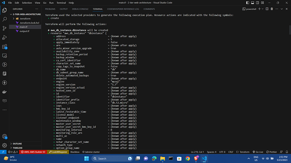
Task: Switch to the OUTPUT tab
Action: 64,9
